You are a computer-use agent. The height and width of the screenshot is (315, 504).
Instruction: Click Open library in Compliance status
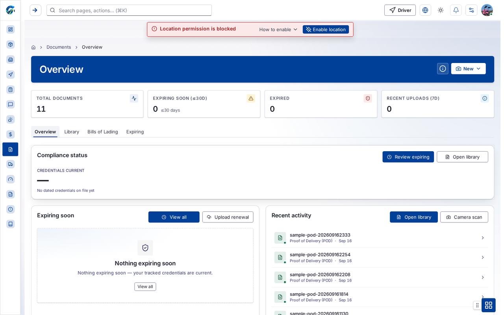coord(462,157)
